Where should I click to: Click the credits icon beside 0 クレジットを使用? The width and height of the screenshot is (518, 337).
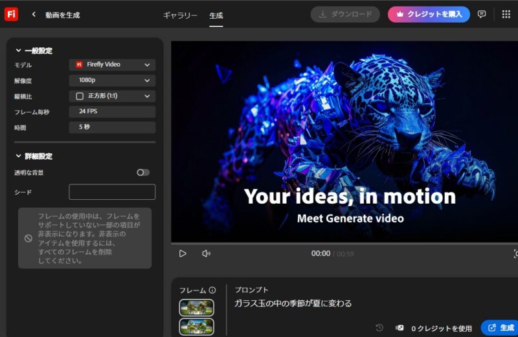400,328
